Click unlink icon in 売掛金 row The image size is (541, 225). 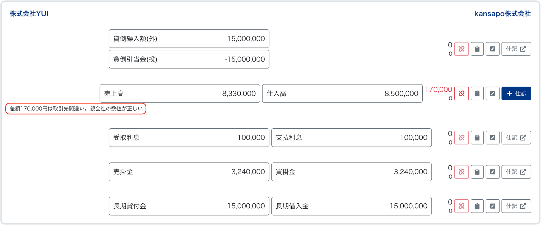pyautogui.click(x=461, y=172)
